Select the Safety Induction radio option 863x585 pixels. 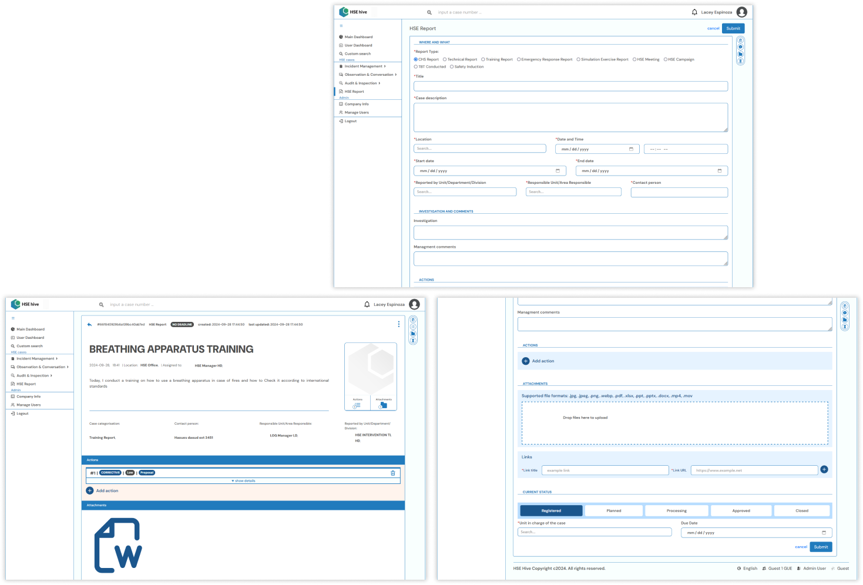coord(452,67)
